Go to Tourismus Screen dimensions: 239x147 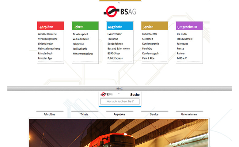113,39
